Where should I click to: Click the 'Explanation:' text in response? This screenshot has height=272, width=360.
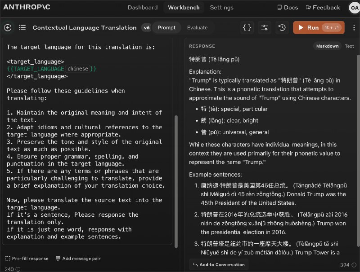(x=205, y=72)
